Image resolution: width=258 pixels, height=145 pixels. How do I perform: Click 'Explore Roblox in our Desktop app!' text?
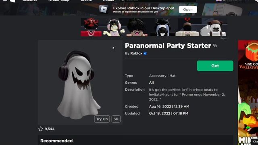click(x=144, y=8)
